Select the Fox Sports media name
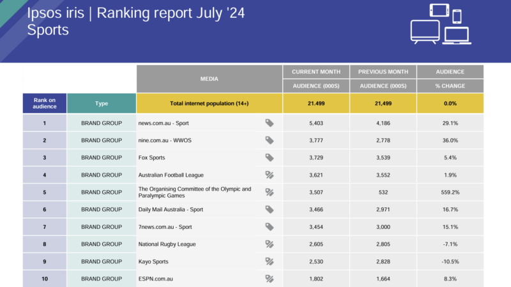 151,158
